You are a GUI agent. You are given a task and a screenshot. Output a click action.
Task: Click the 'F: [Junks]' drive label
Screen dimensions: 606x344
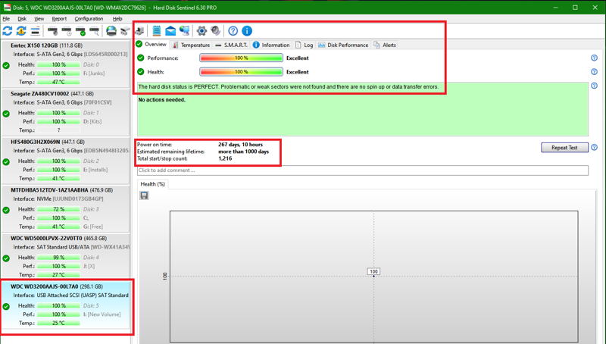[x=94, y=73]
